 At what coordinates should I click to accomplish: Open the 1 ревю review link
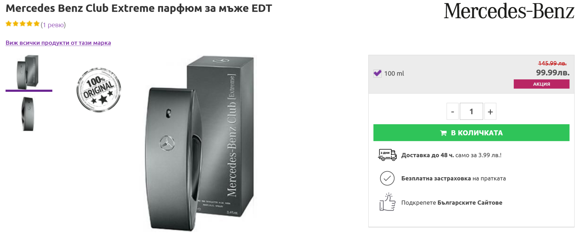click(54, 25)
